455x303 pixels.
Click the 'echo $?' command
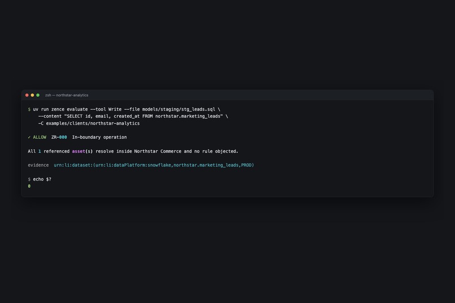pyautogui.click(x=42, y=179)
